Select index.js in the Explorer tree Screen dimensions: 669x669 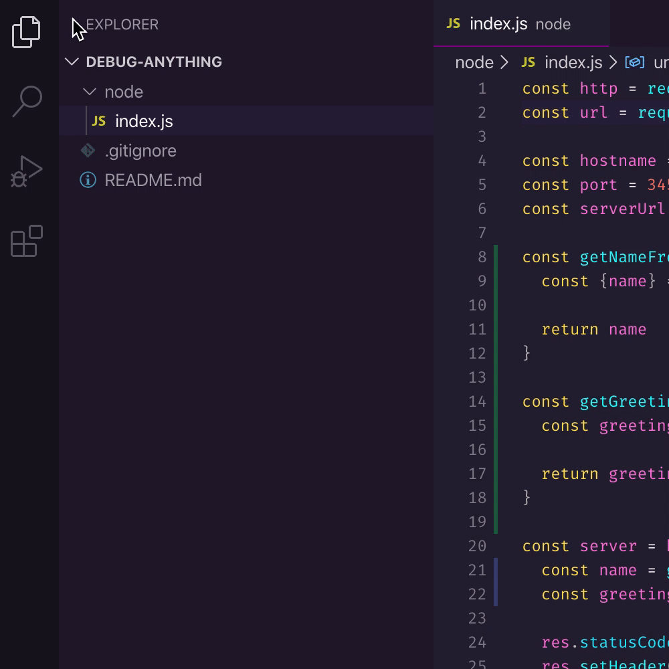(144, 121)
